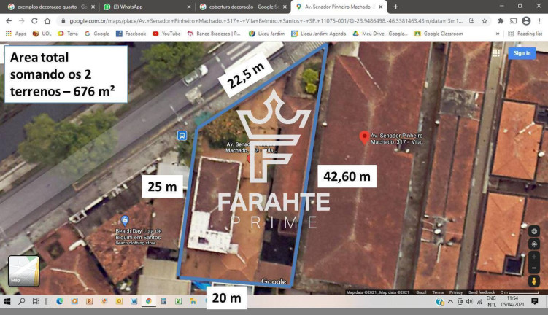This screenshot has height=315, width=548.
Task: Open PowerPoint from the taskbar
Action: (x=89, y=301)
